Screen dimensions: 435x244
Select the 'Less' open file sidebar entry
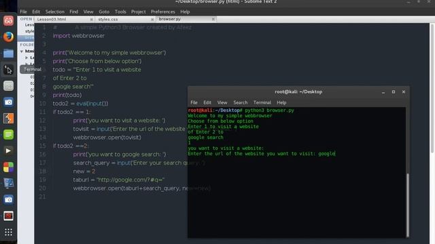[29, 25]
